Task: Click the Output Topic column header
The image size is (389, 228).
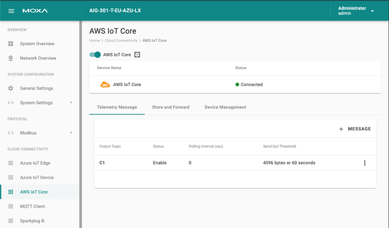Action: pos(110,146)
